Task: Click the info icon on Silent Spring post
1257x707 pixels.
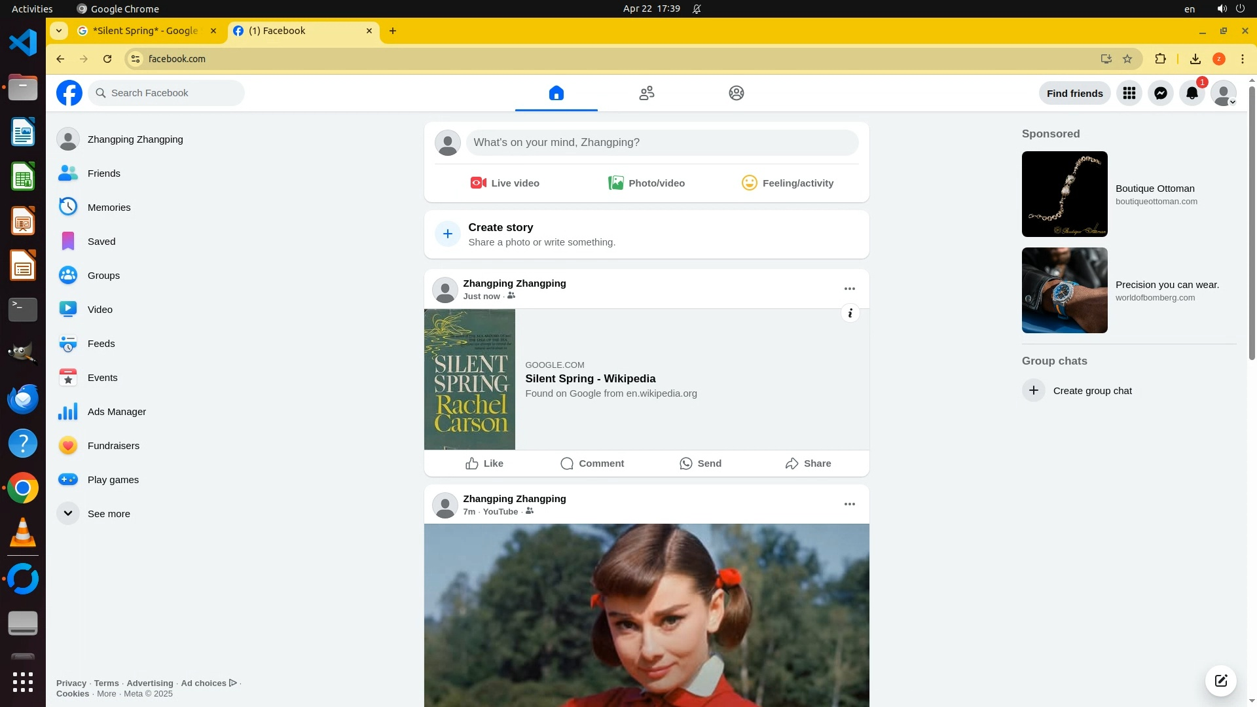Action: [850, 313]
